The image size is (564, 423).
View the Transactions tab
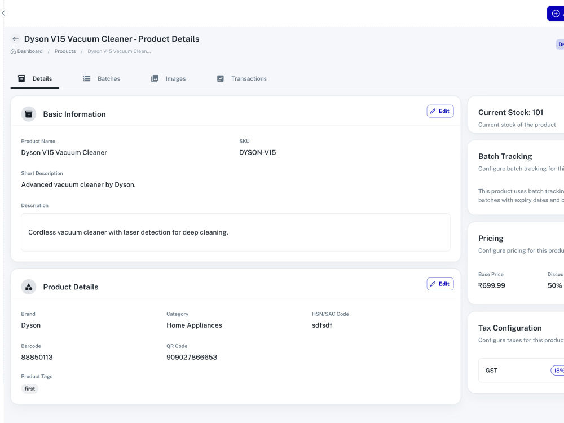coord(242,78)
